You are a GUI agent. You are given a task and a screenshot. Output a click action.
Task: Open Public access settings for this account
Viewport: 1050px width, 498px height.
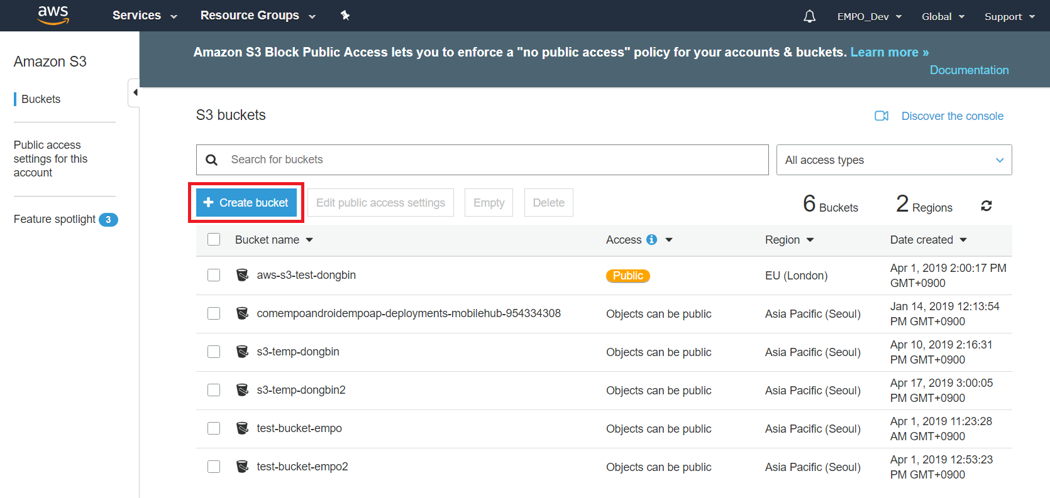coord(50,159)
